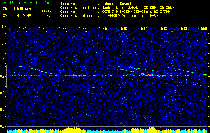The height and width of the screenshot is (133, 210).
Task: Click time marker 1545
Action: [x=103, y=28]
